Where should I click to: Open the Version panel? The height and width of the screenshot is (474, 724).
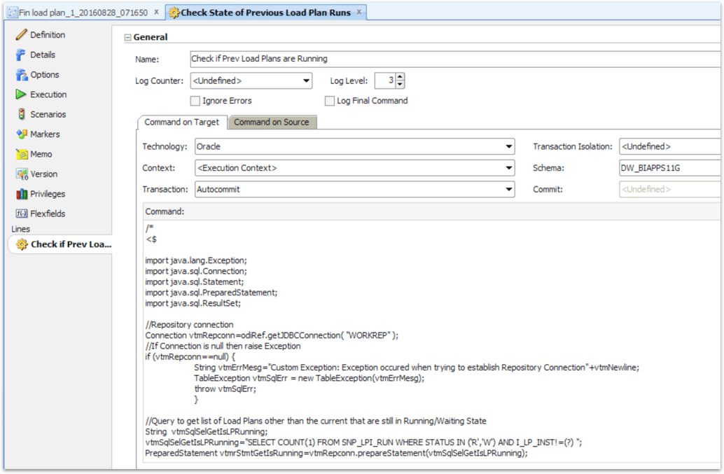click(41, 174)
